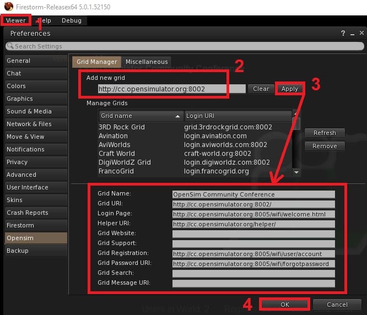Viewport: 367px width, 315px height.
Task: Select the Skins category
Action: click(x=36, y=200)
